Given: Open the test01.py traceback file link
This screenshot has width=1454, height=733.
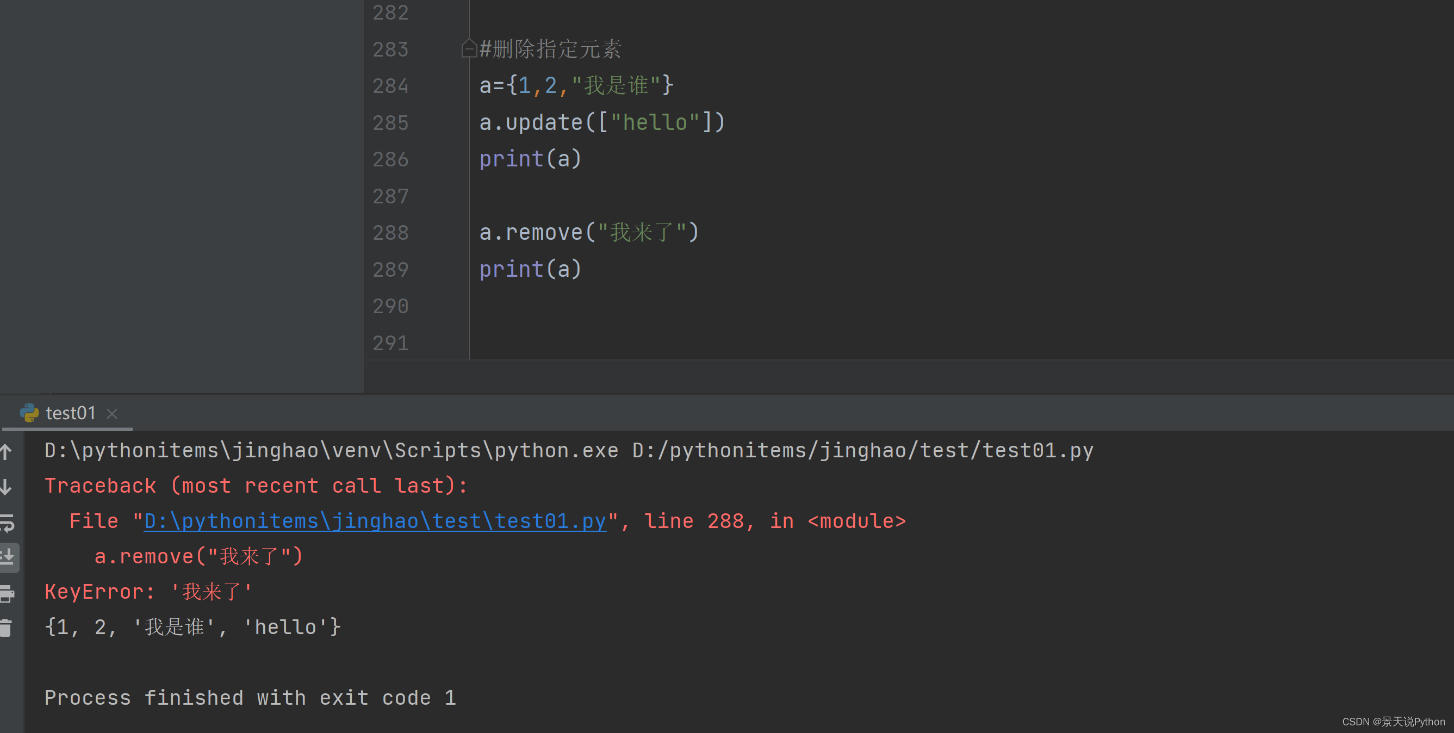Looking at the screenshot, I should point(375,521).
